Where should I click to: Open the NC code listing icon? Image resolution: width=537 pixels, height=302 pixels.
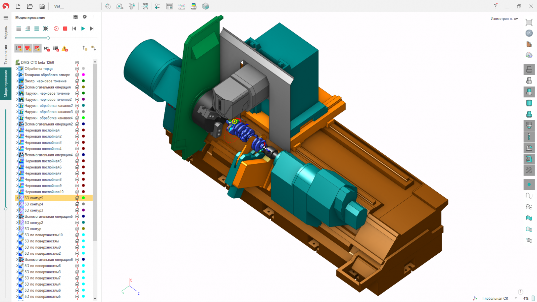click(x=145, y=6)
